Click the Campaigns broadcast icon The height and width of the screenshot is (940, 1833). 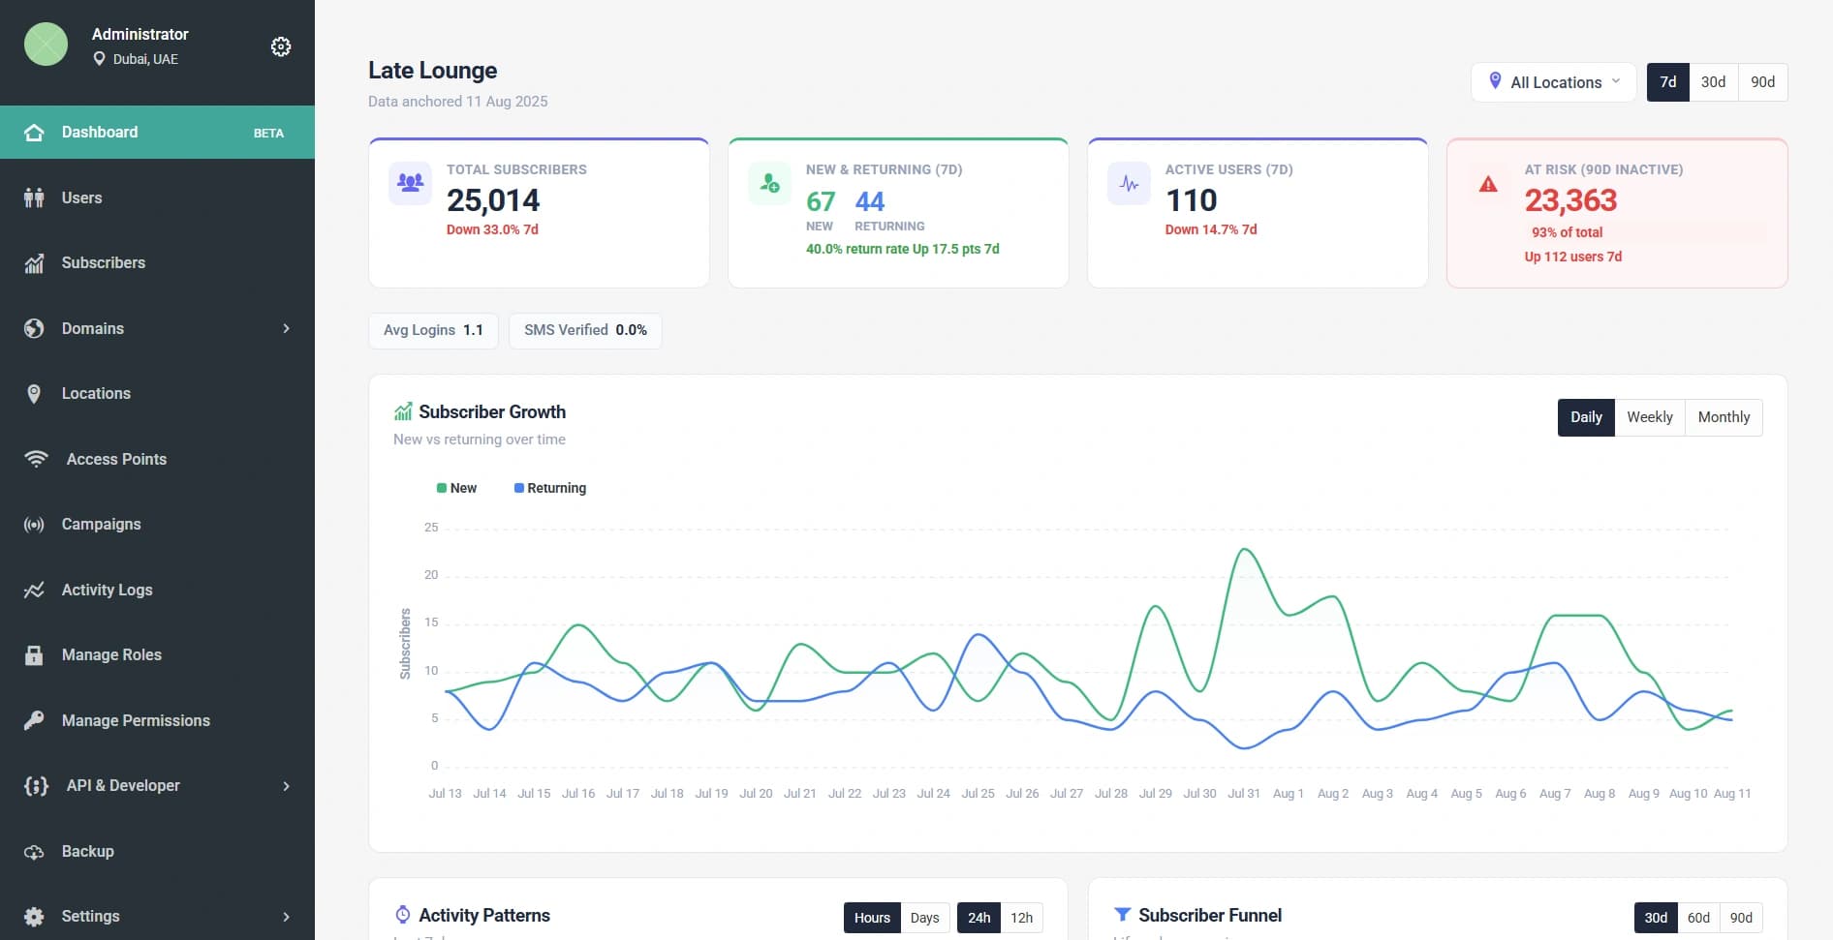[34, 525]
